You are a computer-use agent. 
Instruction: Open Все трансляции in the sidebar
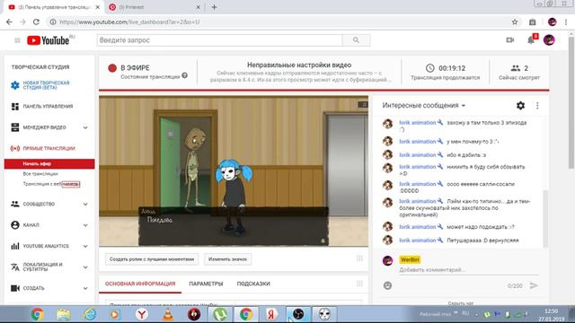[40, 173]
